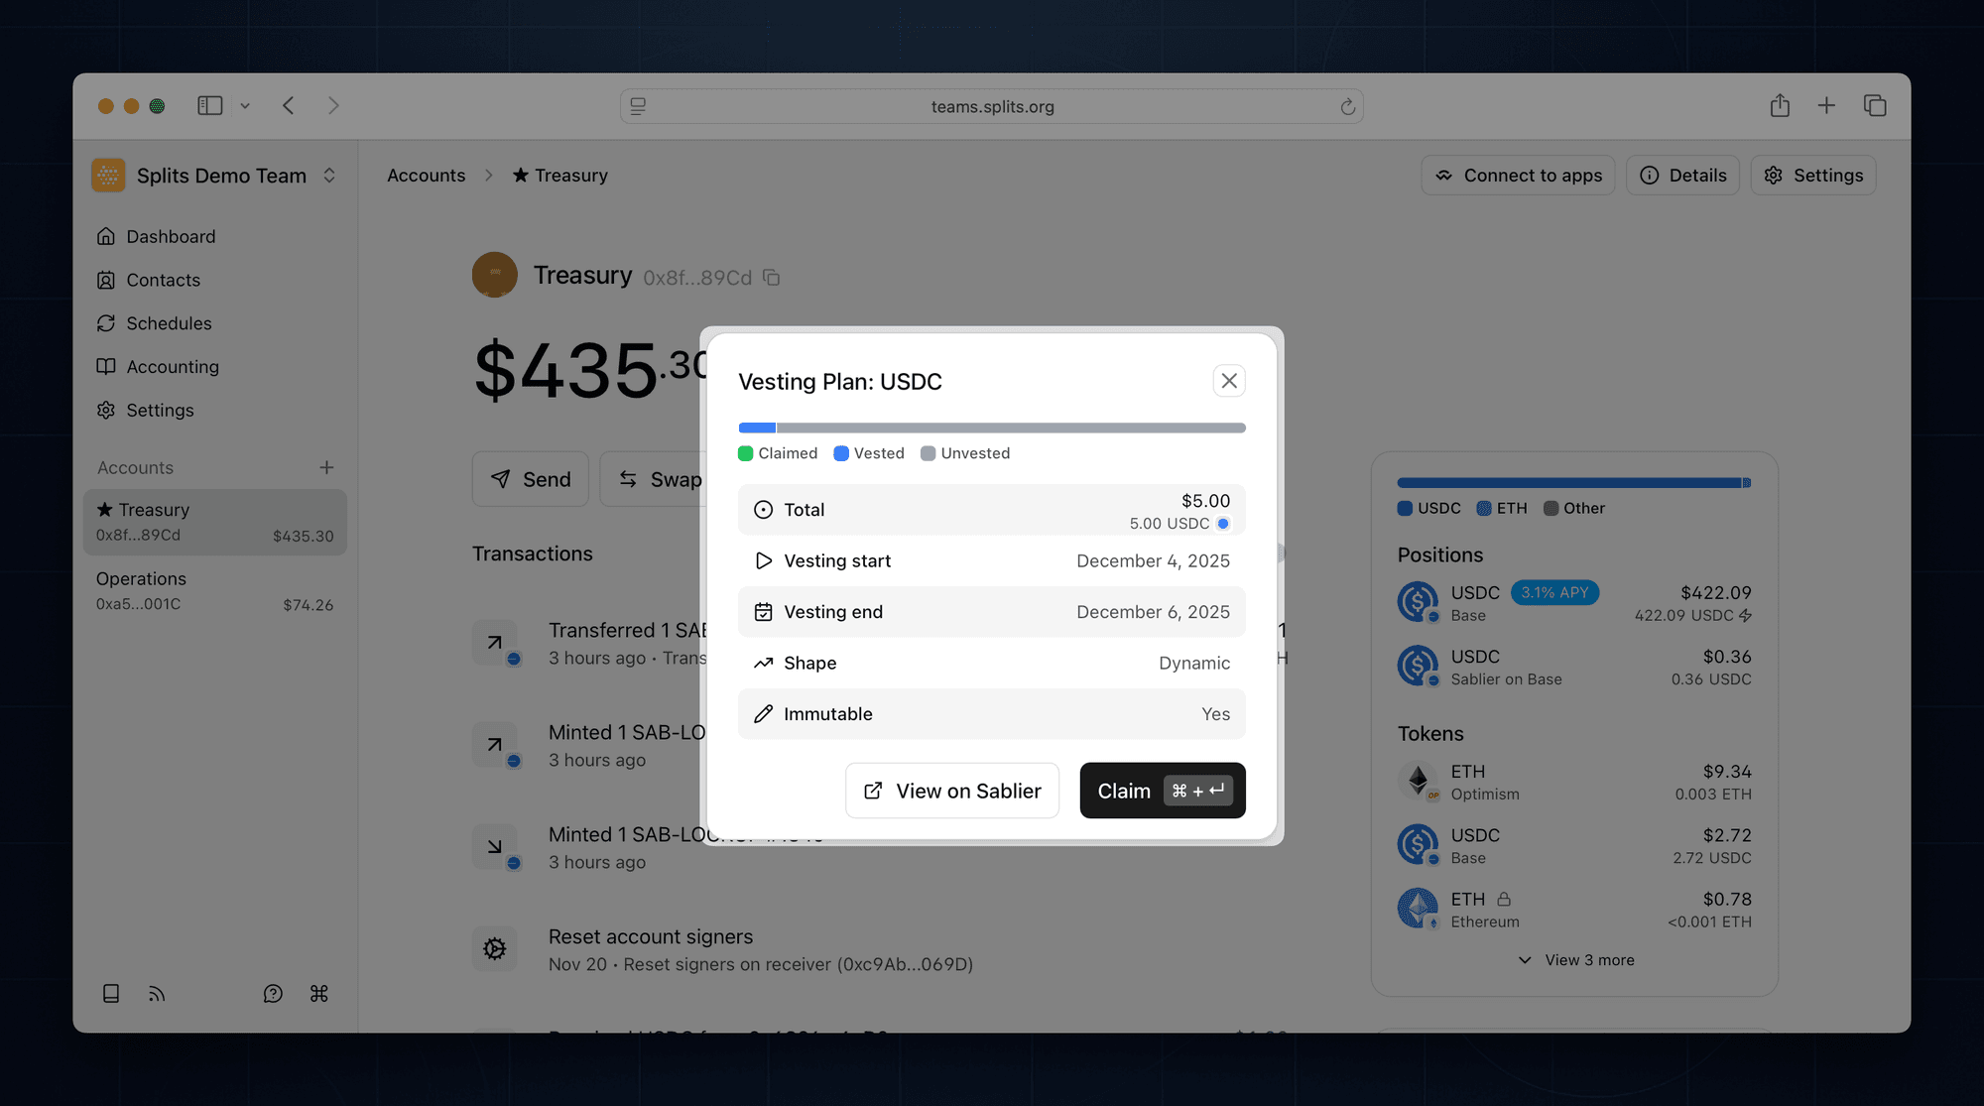Click the vesting progress bar
The width and height of the screenshot is (1984, 1106).
coord(990,427)
